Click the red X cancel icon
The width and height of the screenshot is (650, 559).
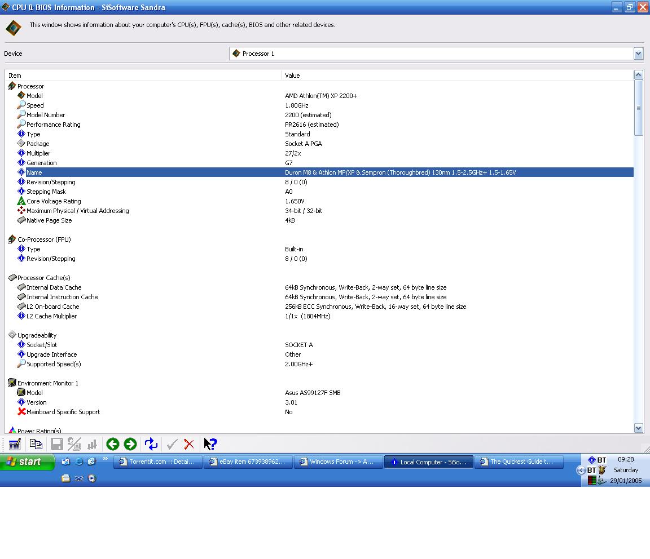189,444
